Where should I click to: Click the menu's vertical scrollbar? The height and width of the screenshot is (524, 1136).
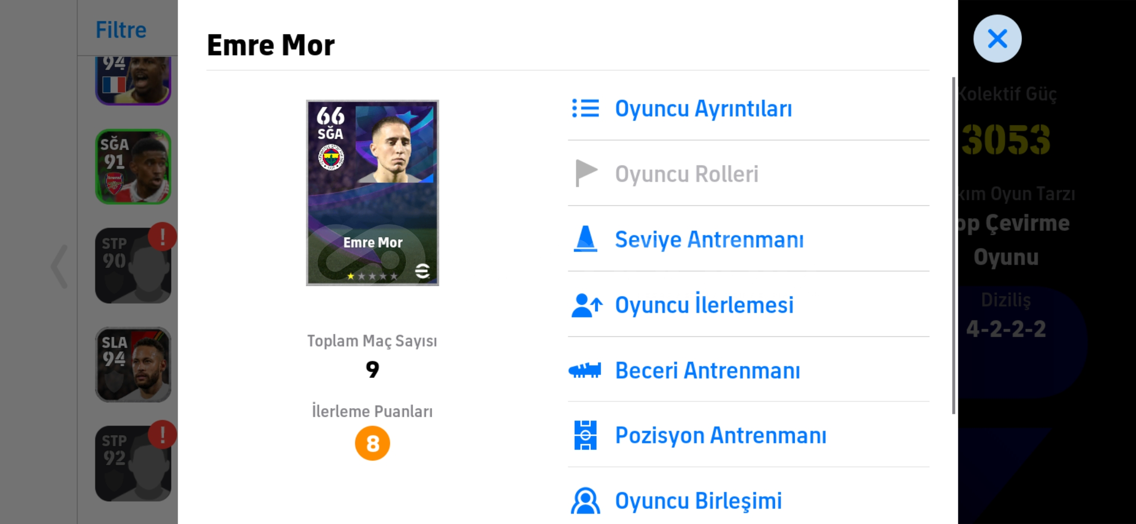coord(953,245)
